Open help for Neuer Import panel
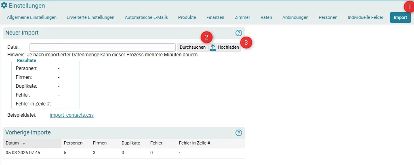This screenshot has height=165, width=414. pos(239,33)
